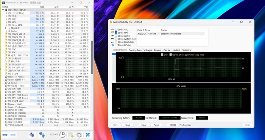
Task: Click lightning icon of CPU EDC row
Action: pos(6,52)
